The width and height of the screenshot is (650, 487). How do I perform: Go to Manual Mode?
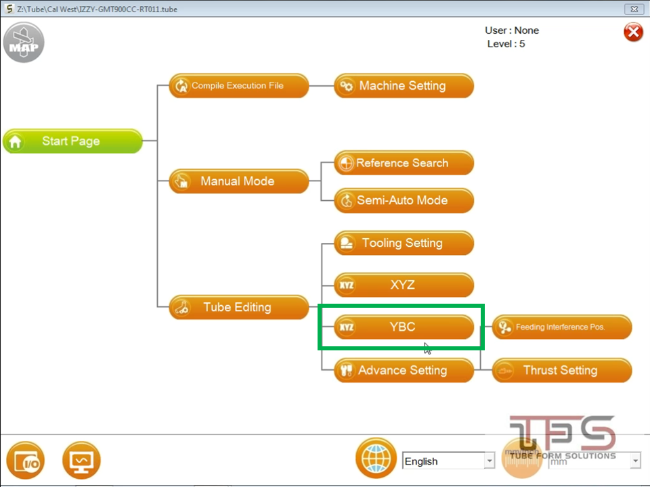238,181
